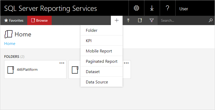
Task: Click the search magnifier icon
Action: 211,20
